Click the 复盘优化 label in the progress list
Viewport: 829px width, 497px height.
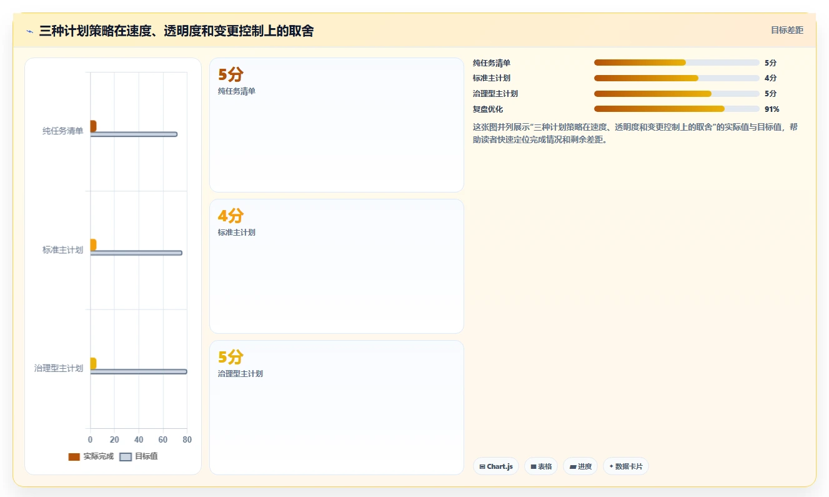(488, 109)
